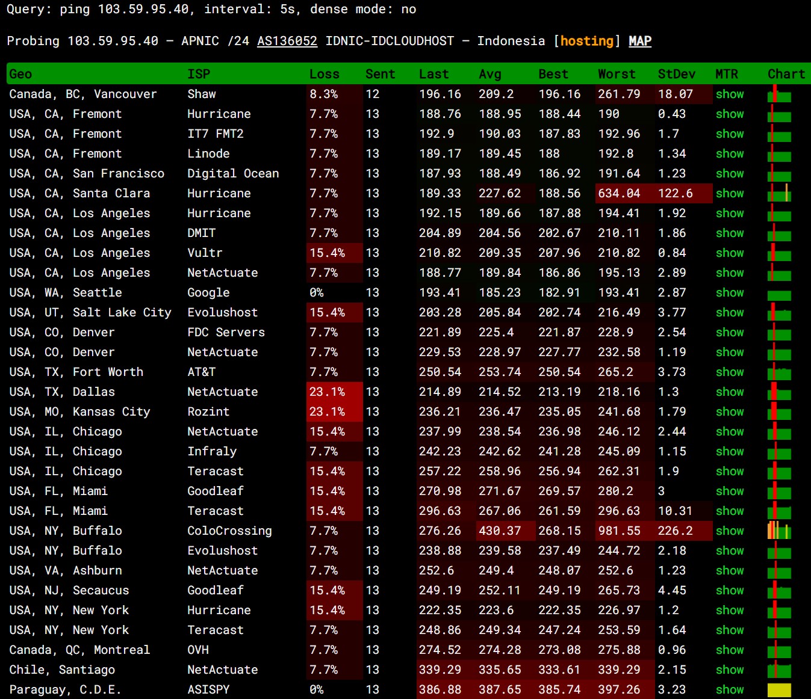Show MTR for Vancouver Shaw row

point(730,94)
